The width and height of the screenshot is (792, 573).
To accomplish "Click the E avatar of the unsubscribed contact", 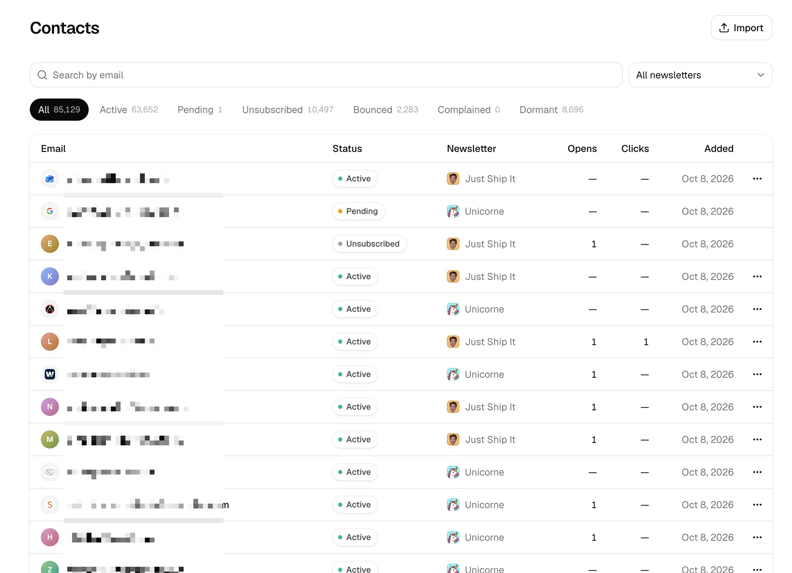I will pos(50,244).
